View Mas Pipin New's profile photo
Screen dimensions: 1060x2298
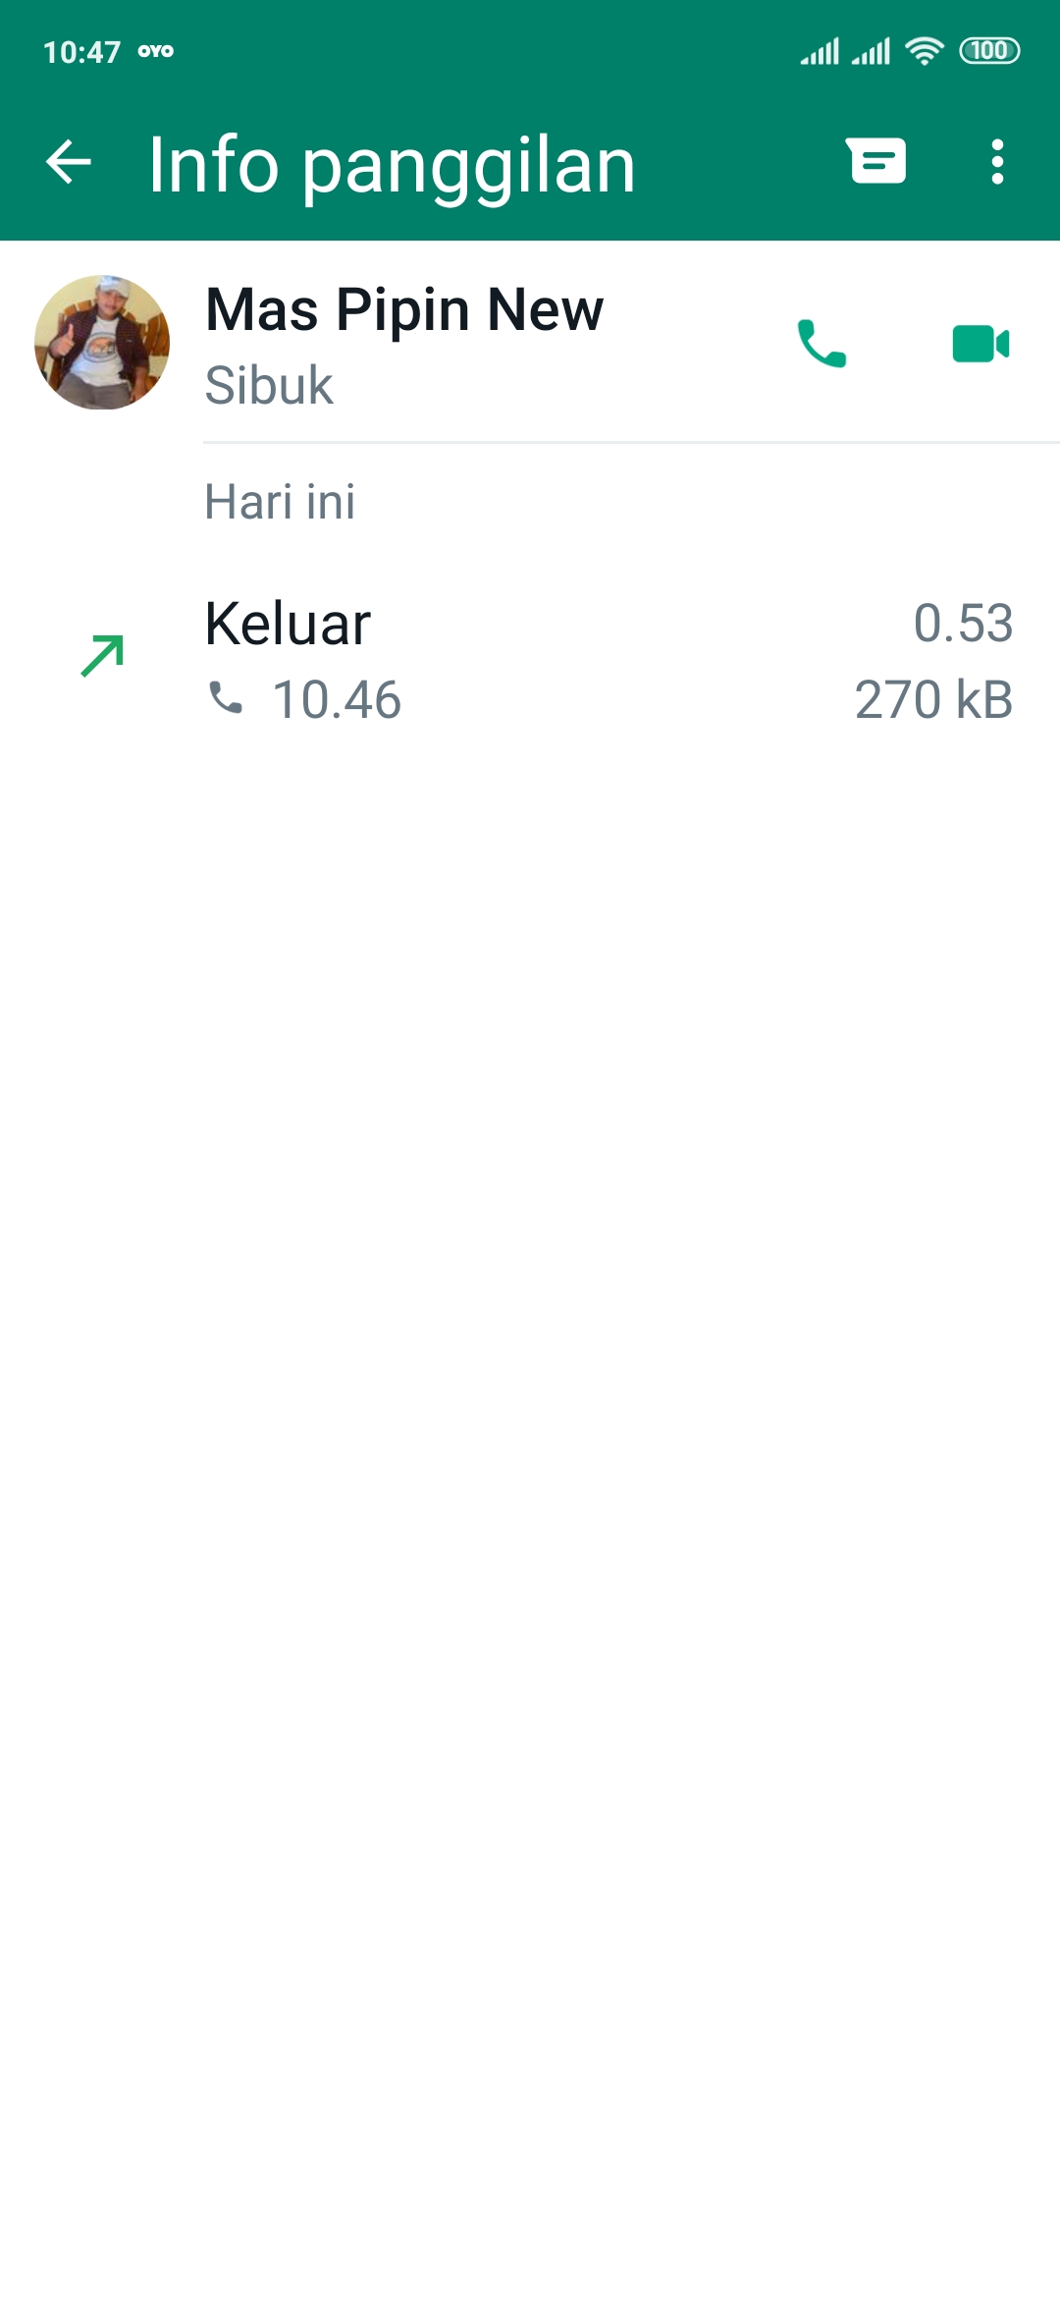tap(102, 343)
